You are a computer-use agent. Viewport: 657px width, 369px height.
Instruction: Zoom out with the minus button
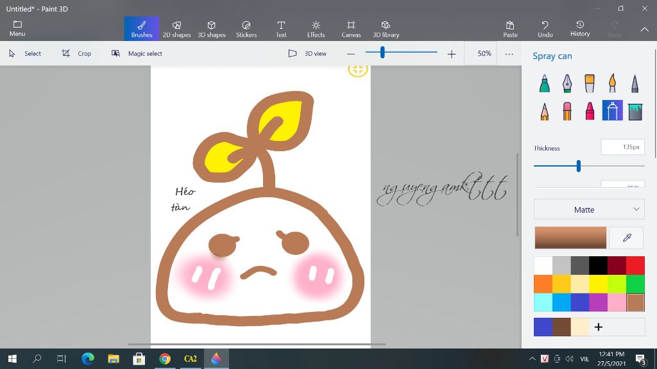pyautogui.click(x=351, y=54)
